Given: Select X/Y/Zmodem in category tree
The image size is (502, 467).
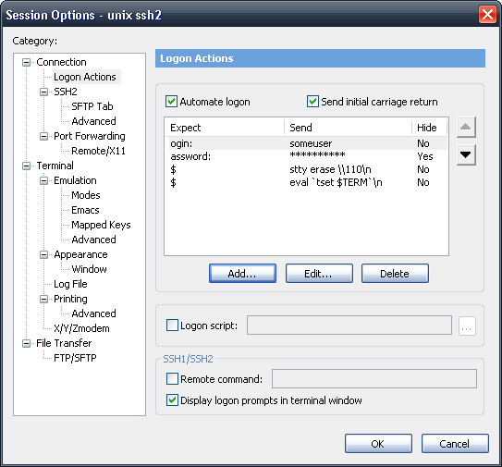Looking at the screenshot, I should [81, 328].
